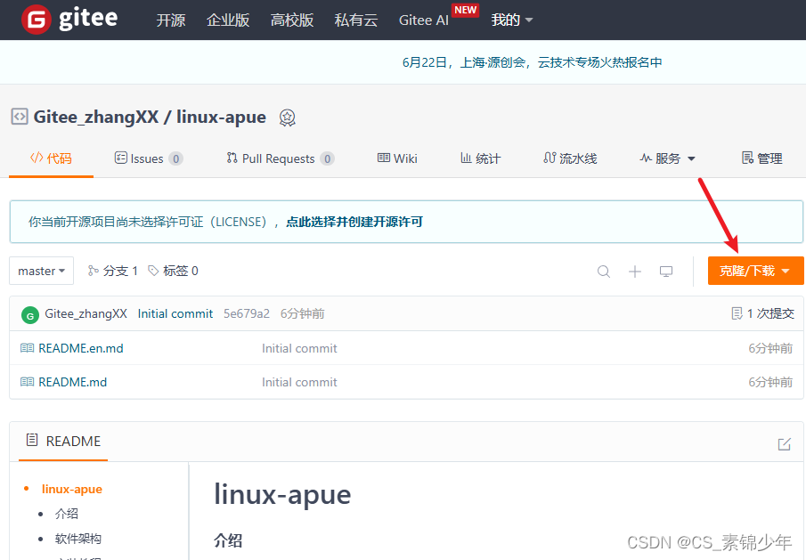Screen dimensions: 806x560
Task: Expand the 我的 dropdown menu
Action: tap(511, 20)
